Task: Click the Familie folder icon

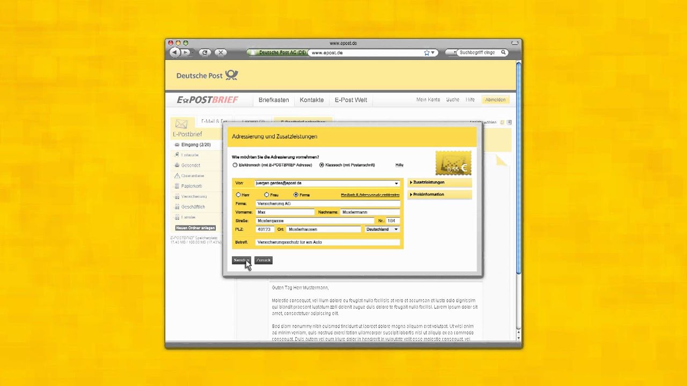Action: 177,217
